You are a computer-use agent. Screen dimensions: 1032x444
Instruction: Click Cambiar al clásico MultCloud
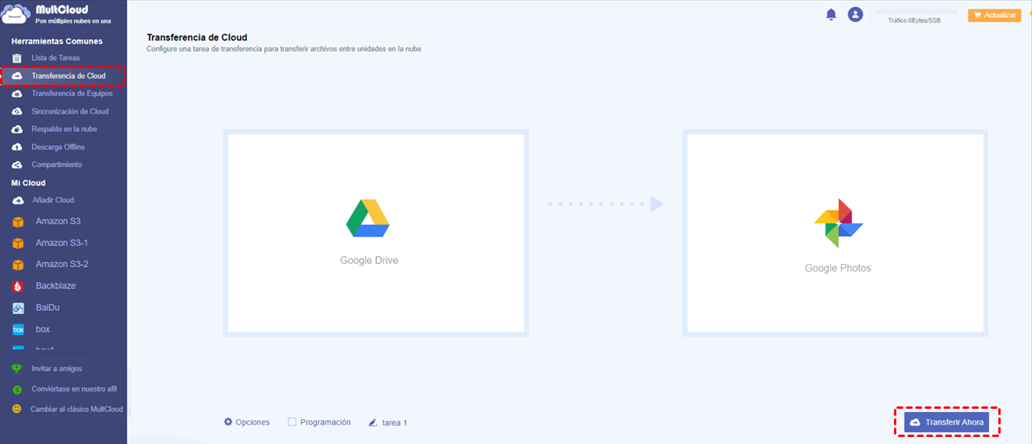pyautogui.click(x=77, y=410)
